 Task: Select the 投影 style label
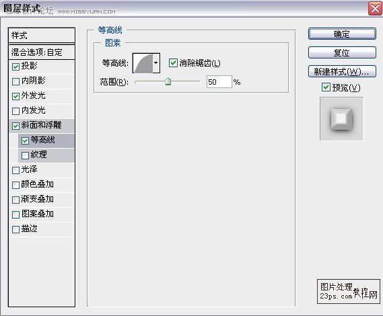30,66
